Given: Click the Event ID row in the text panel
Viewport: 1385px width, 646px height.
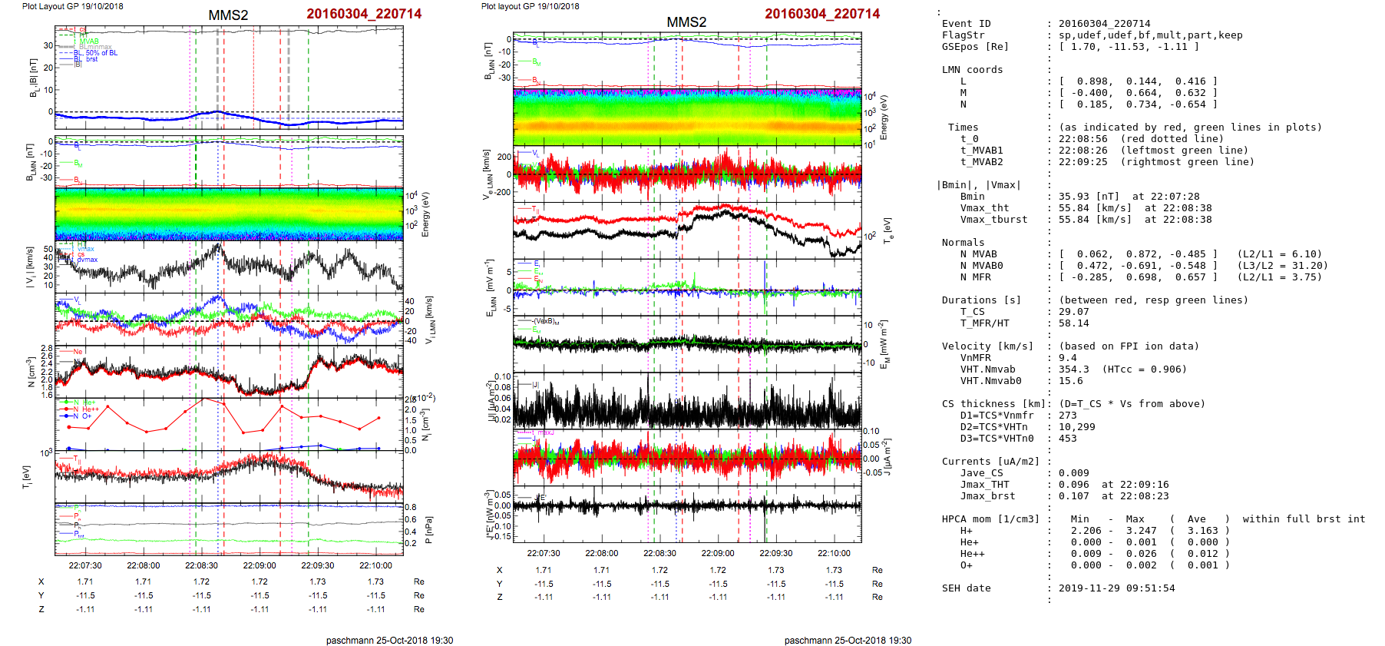Looking at the screenshot, I should 966,24.
